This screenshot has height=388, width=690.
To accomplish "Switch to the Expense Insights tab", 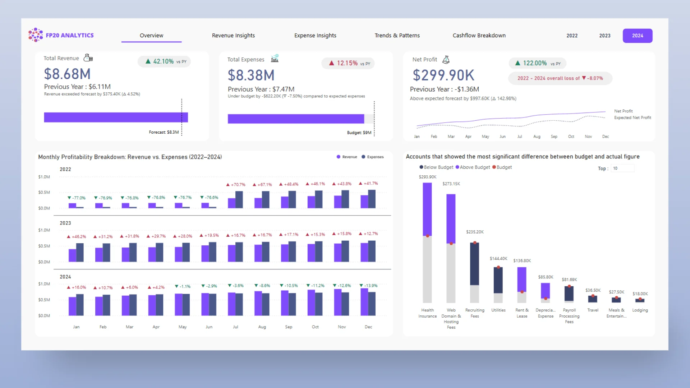I will [315, 36].
